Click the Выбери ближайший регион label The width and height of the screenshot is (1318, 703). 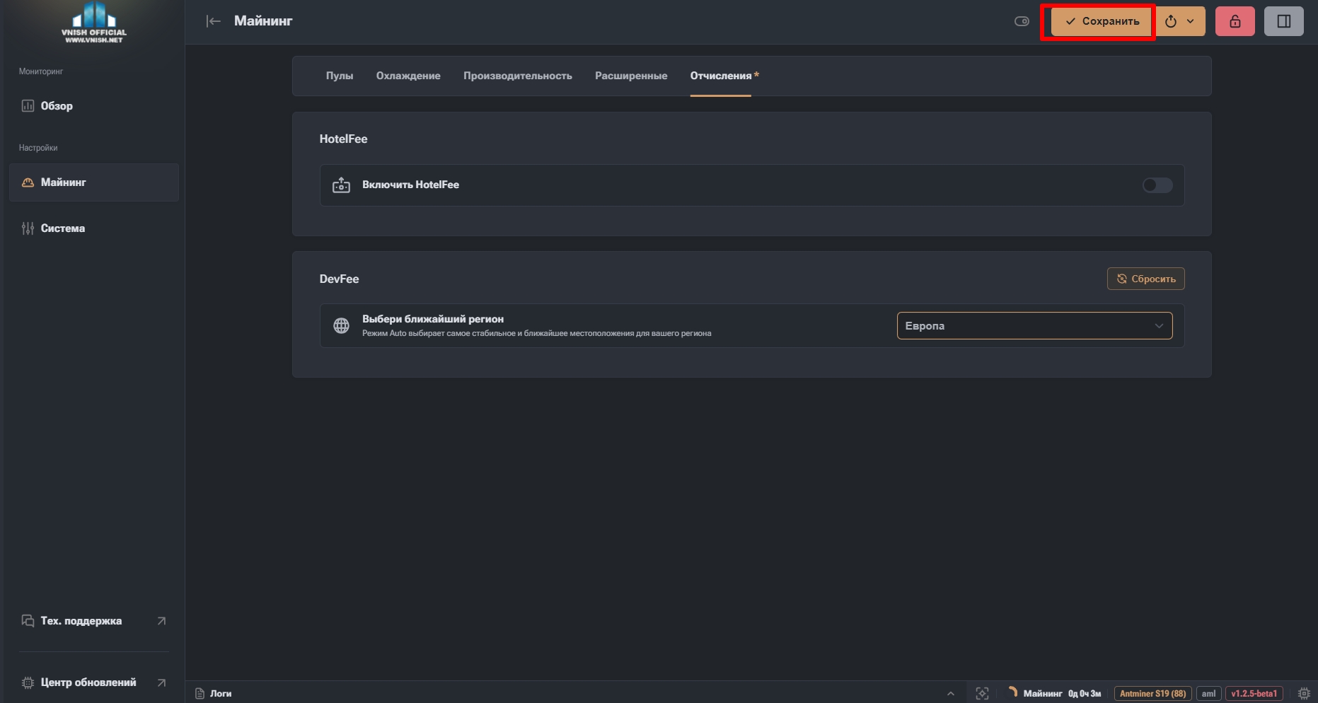click(x=433, y=319)
